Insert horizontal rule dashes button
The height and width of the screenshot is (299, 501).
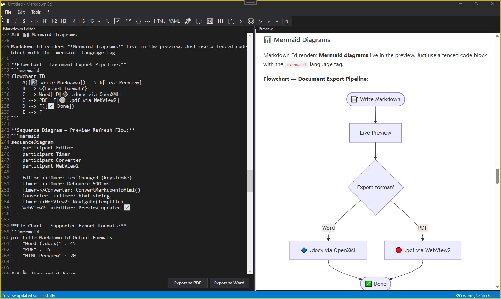coord(148,21)
